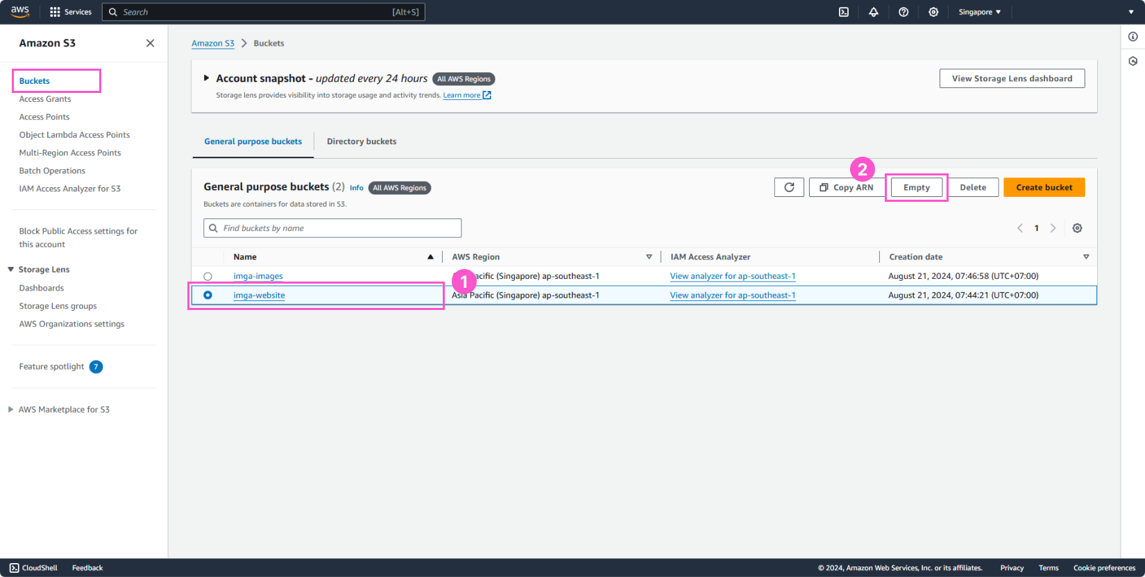The image size is (1145, 577).
Task: Open Terms in the footer
Action: [1049, 568]
